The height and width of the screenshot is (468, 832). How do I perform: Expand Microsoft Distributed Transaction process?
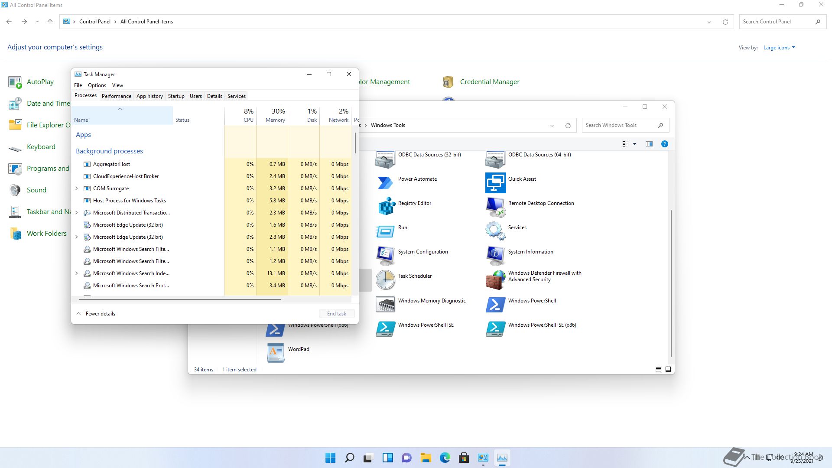coord(77,213)
